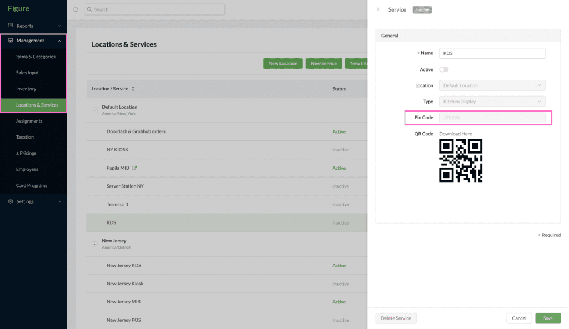Open Papila MIB external link icon
The height and width of the screenshot is (329, 569).
(134, 168)
